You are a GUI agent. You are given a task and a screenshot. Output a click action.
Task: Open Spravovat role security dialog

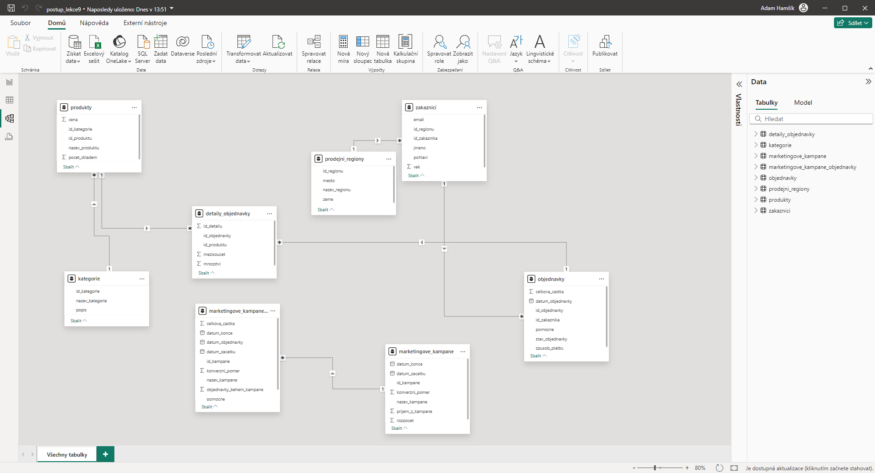439,49
